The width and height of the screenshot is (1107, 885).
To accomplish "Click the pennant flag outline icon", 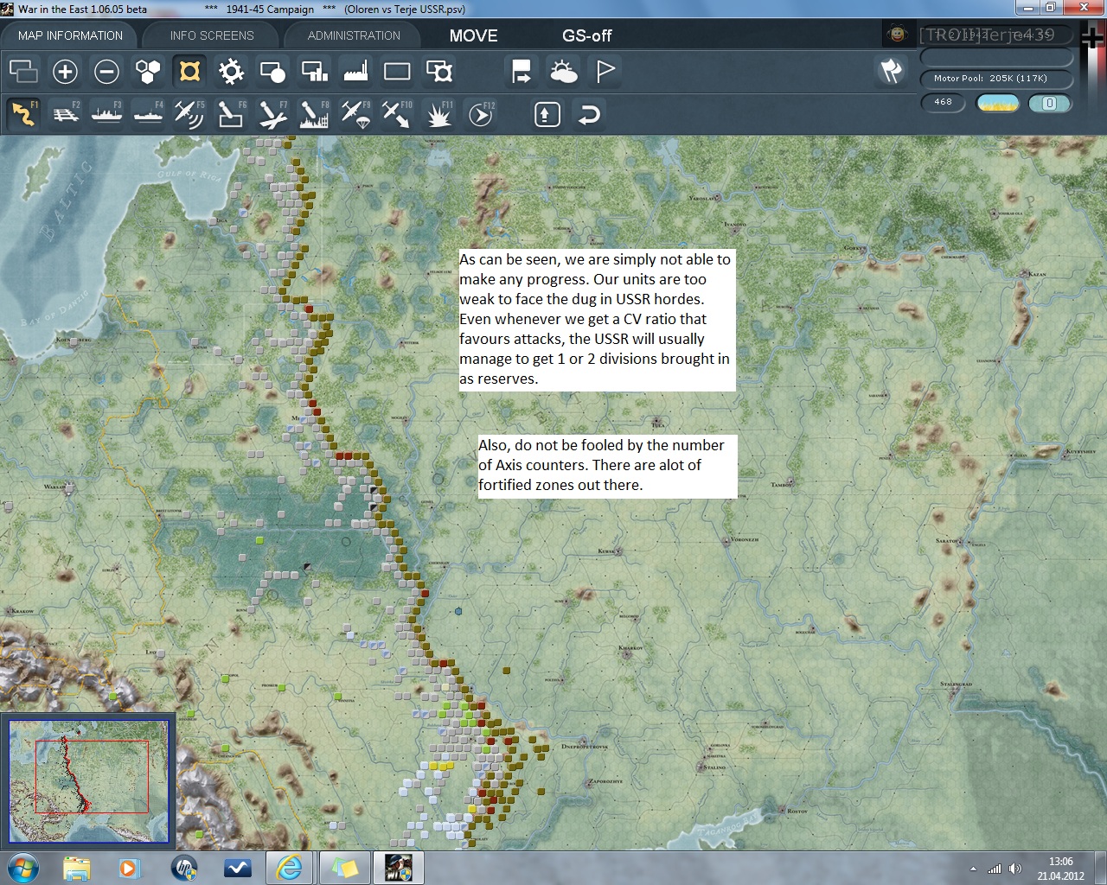I will coord(605,71).
